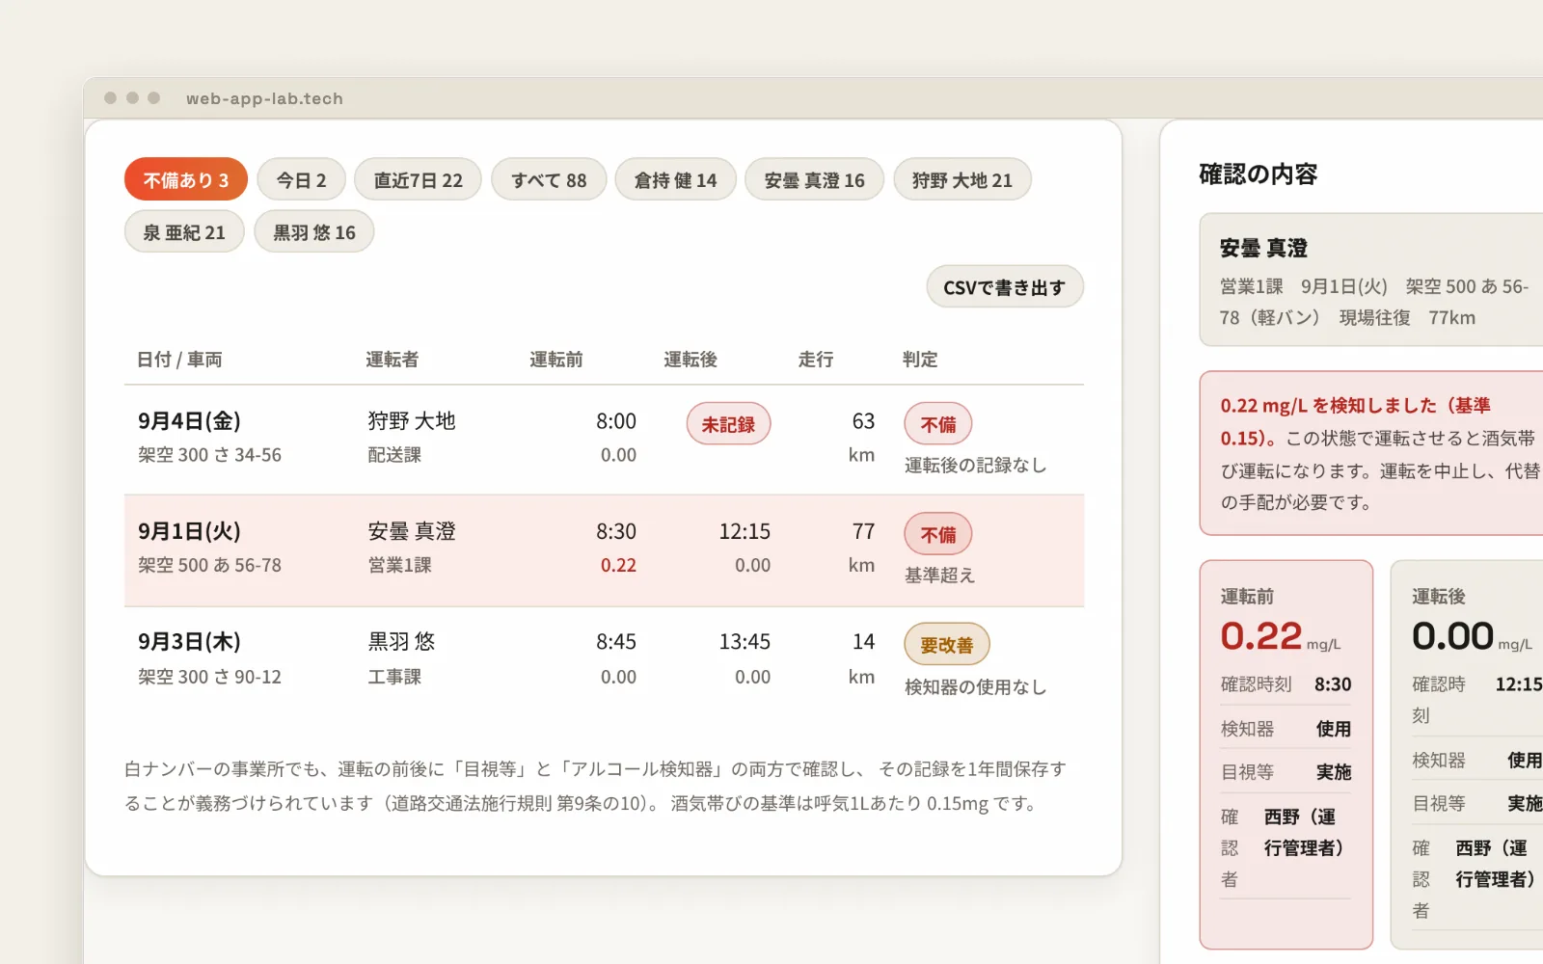Screen dimensions: 1543x964
Task: Click vehicle plate 架空 500 あ 56-78 in the table
Action: [210, 565]
